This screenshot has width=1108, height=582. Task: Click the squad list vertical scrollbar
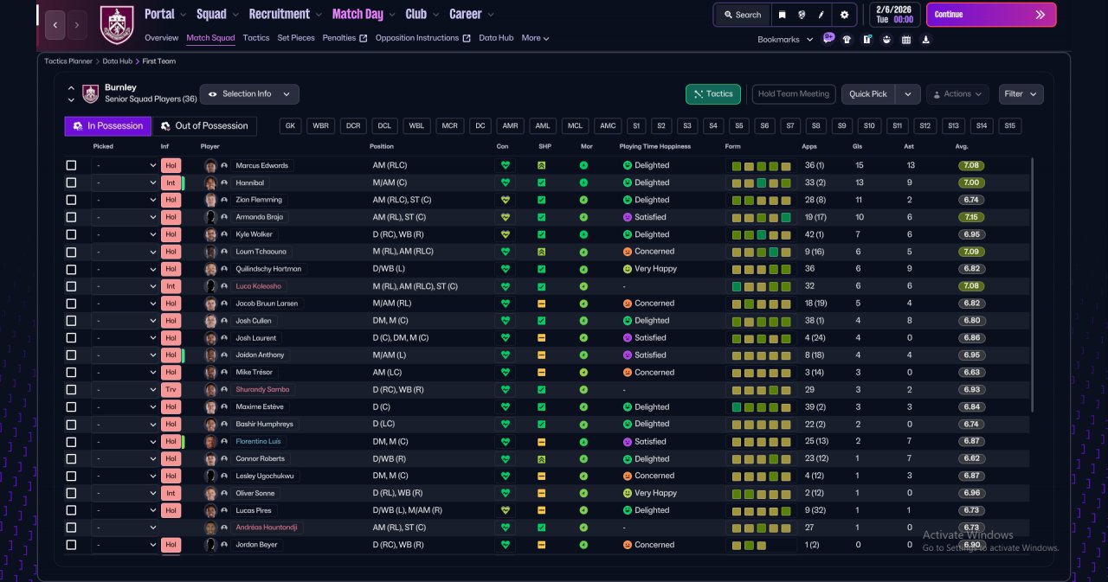click(x=1033, y=285)
